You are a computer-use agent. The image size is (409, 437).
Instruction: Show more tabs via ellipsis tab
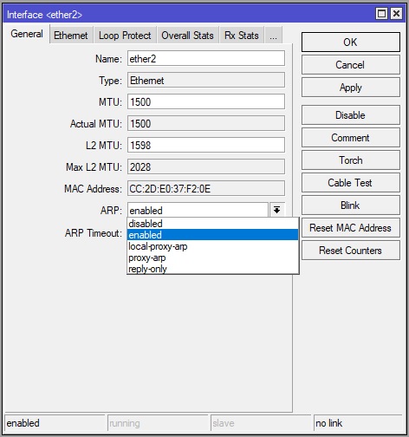pyautogui.click(x=273, y=36)
